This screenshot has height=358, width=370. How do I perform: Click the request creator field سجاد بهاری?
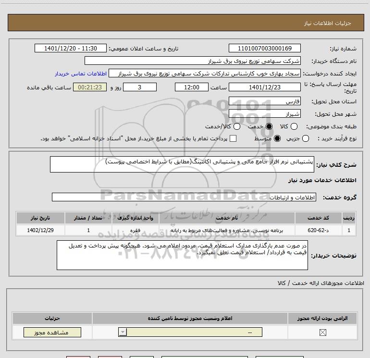click(205, 74)
